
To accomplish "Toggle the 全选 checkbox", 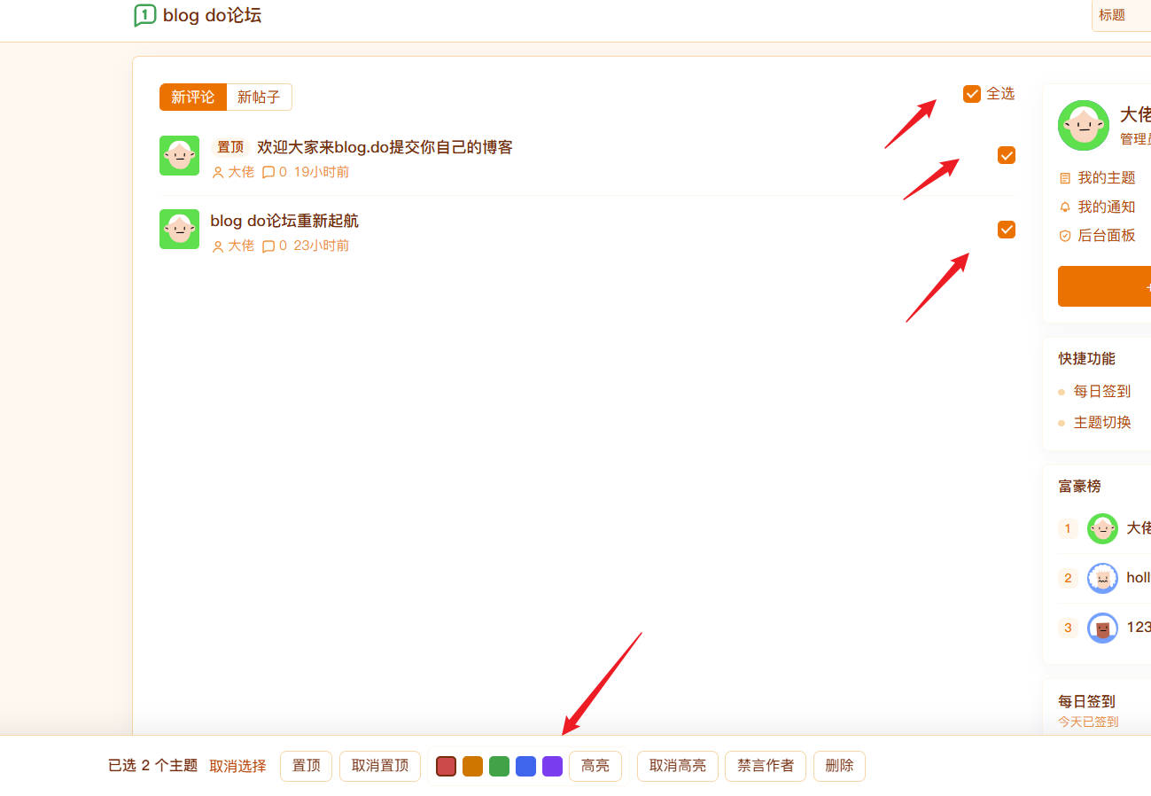I will [972, 93].
